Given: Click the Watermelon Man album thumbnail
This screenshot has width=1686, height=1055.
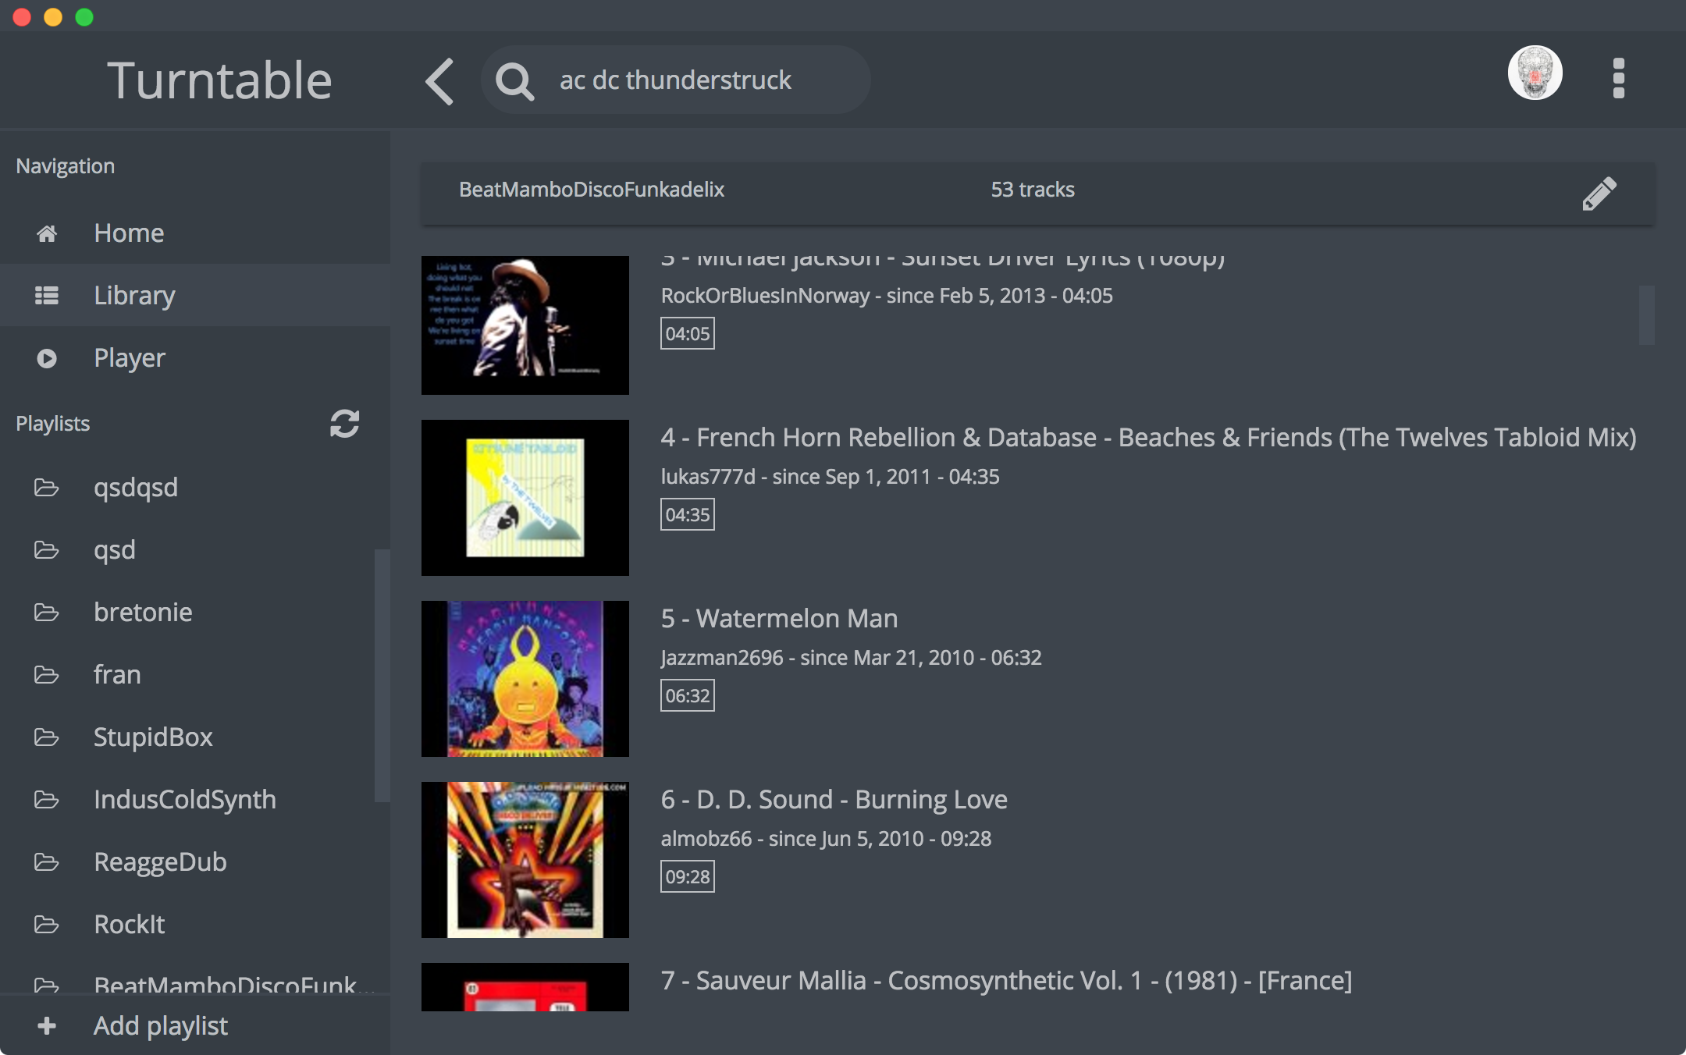Looking at the screenshot, I should (525, 679).
